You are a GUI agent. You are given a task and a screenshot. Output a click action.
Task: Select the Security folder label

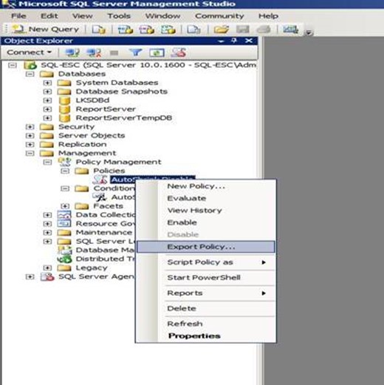[x=76, y=127]
